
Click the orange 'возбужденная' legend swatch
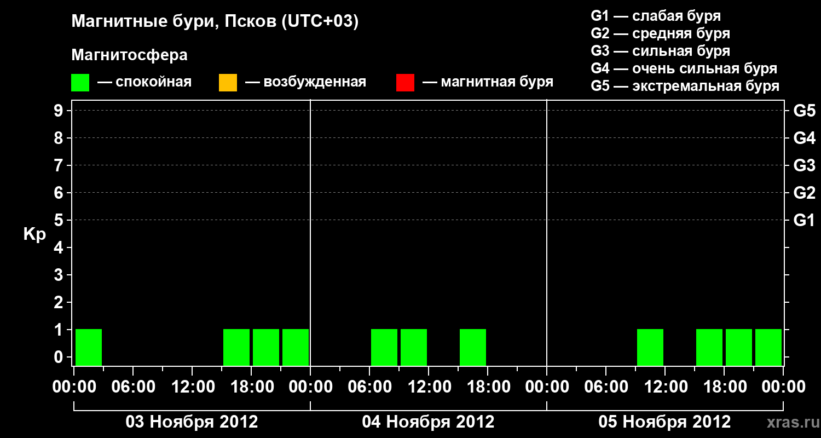coord(228,82)
